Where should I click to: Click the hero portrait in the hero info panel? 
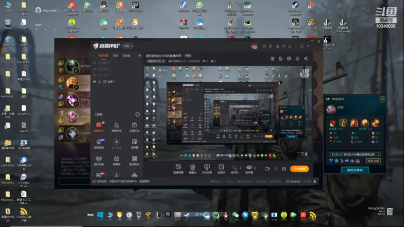[331, 109]
